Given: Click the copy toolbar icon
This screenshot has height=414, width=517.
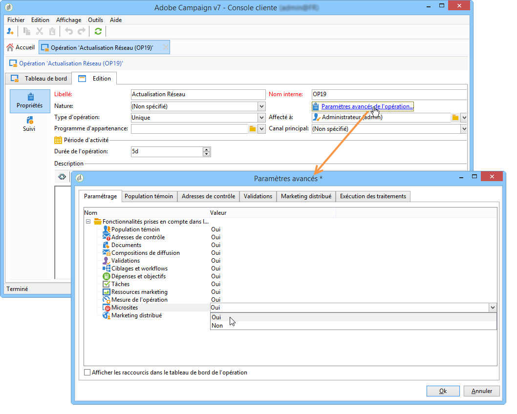Looking at the screenshot, I should [x=27, y=31].
